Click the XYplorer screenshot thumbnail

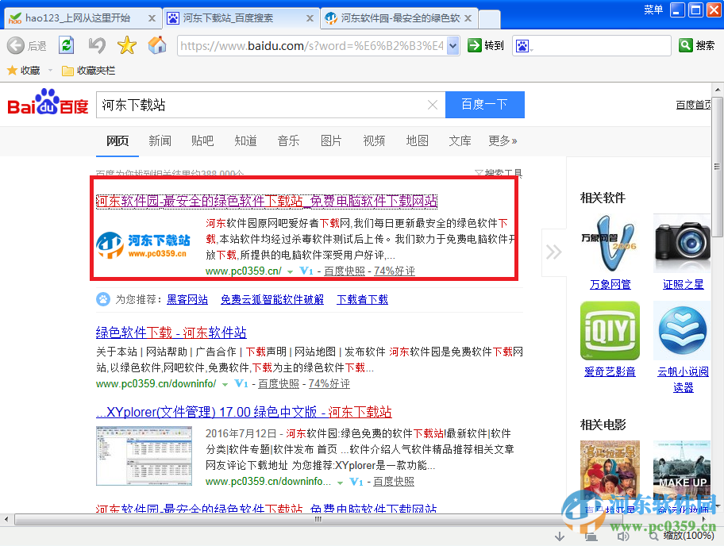tap(144, 456)
